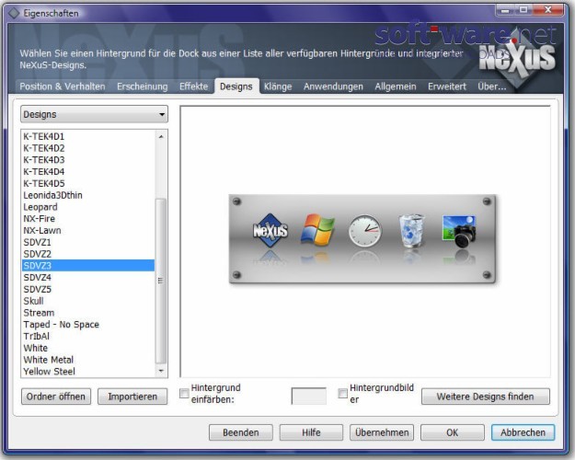Select SDVZ1 in the list

[88, 242]
